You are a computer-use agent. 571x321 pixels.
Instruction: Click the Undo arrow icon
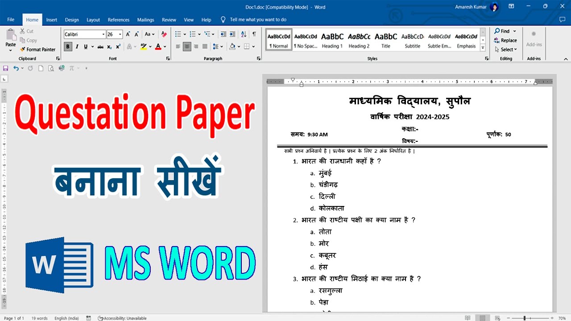click(16, 68)
